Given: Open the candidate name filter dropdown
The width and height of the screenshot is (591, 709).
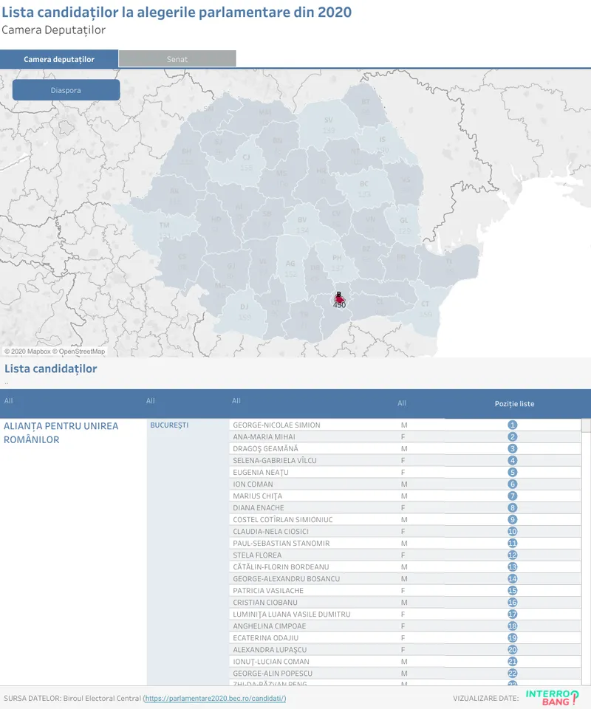Looking at the screenshot, I should click(236, 402).
